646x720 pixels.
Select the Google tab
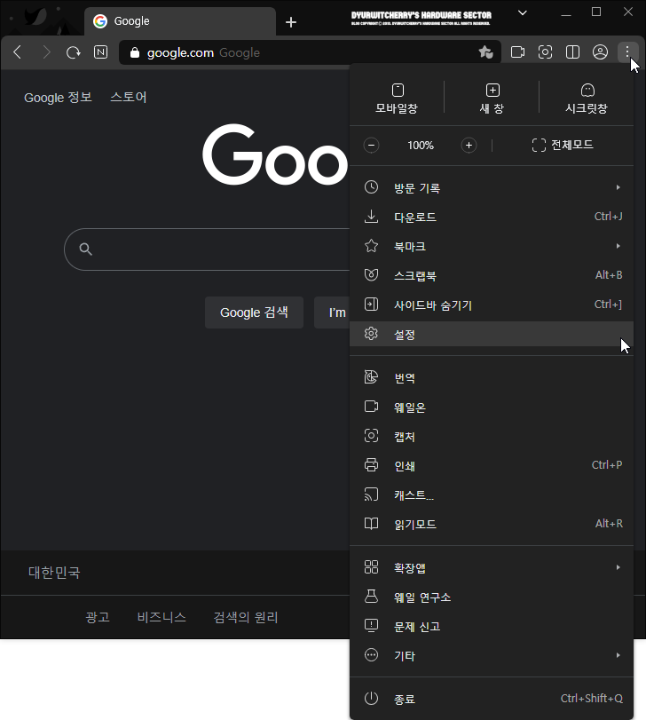pos(180,21)
